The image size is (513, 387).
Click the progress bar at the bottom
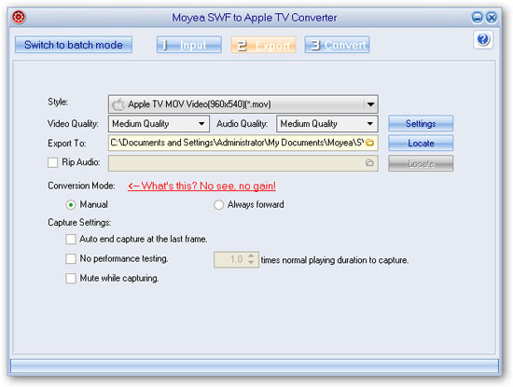[x=255, y=366]
